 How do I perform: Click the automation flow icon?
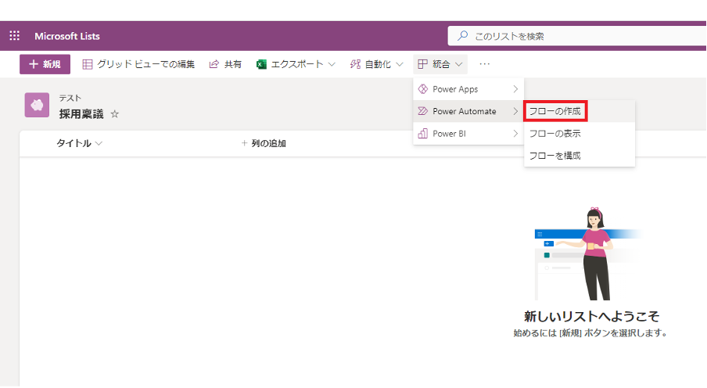(x=355, y=64)
